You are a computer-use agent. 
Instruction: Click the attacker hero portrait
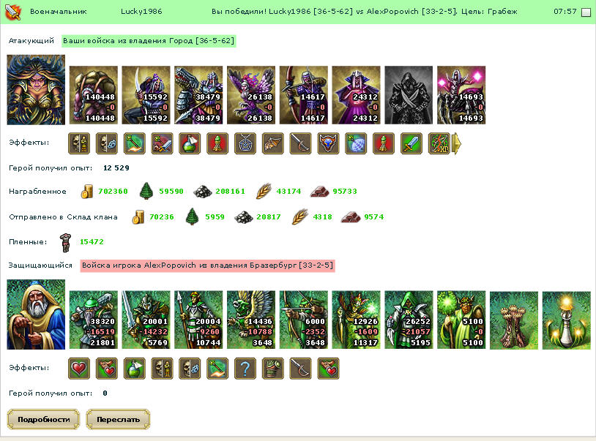[x=36, y=90]
